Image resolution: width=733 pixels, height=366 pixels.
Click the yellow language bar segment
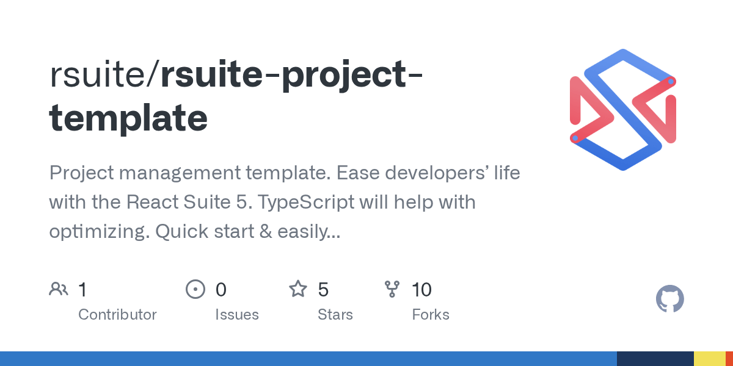click(x=709, y=359)
